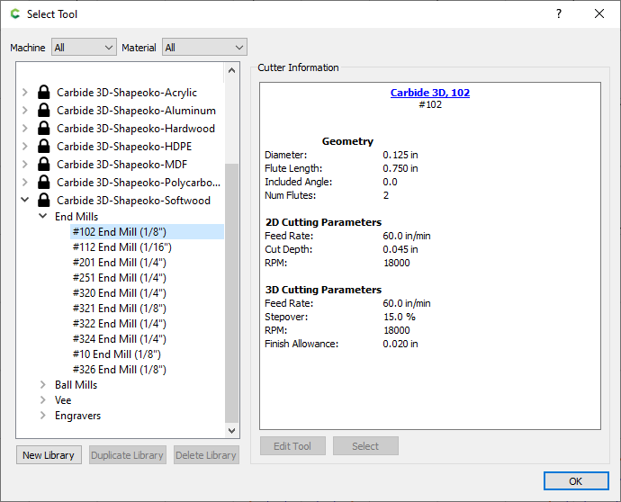Viewport: 621px width, 502px height.
Task: Select #102 End Mill (1/8")
Action: point(147,232)
